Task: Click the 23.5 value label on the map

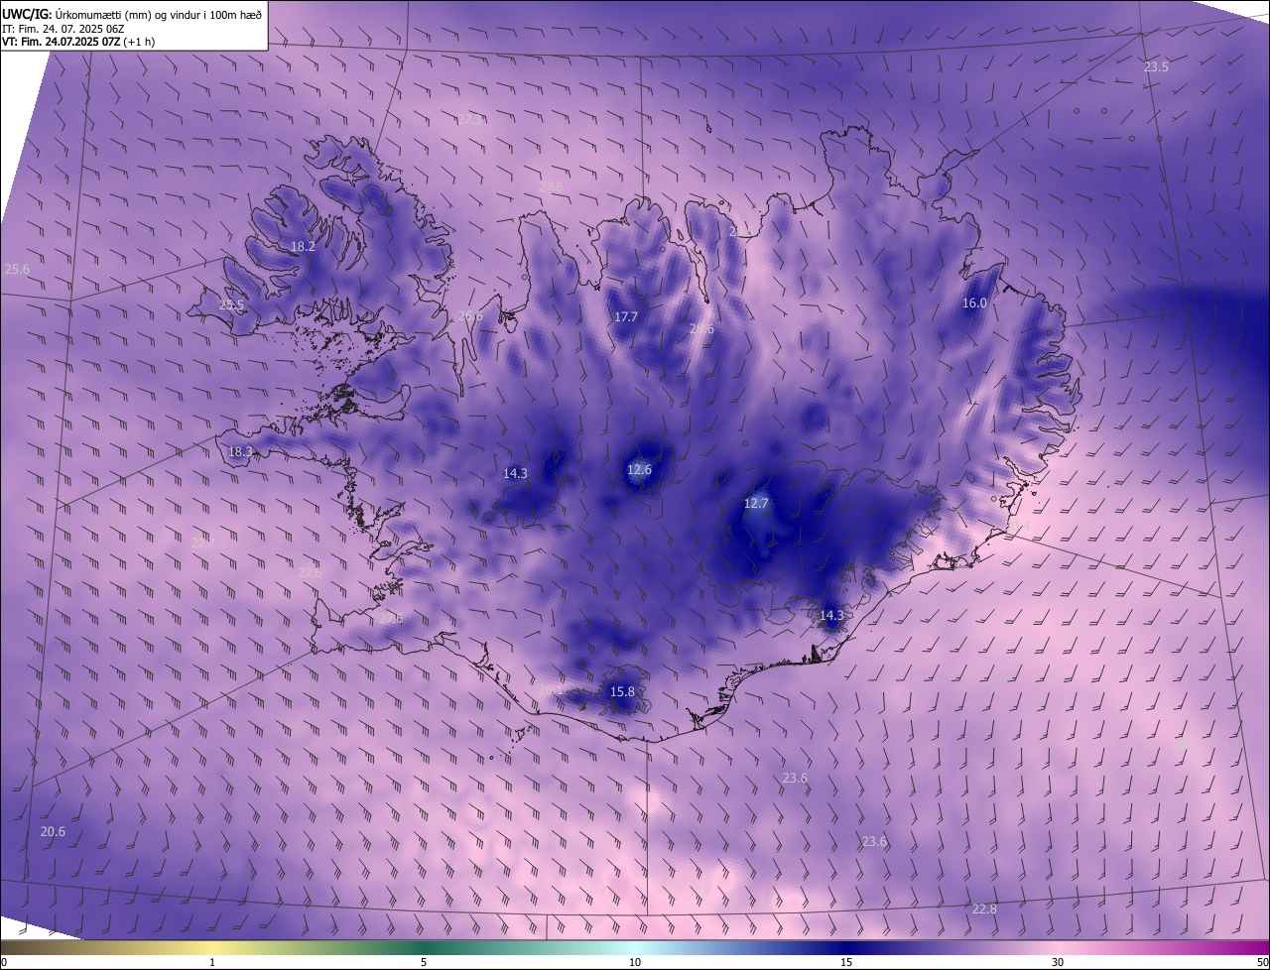Action: [1156, 67]
